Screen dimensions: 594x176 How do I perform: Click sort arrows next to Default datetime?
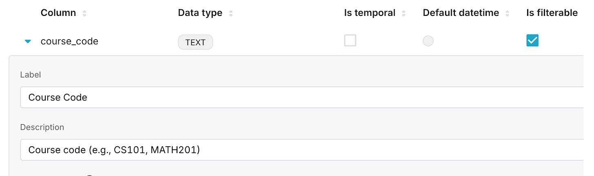[508, 13]
